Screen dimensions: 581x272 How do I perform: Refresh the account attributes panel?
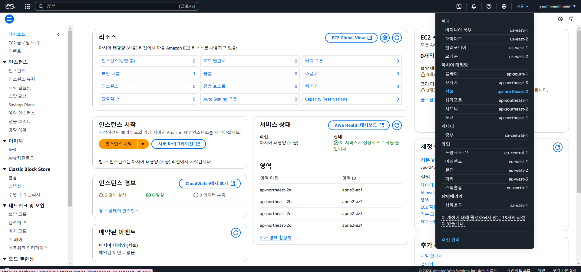[x=558, y=147]
